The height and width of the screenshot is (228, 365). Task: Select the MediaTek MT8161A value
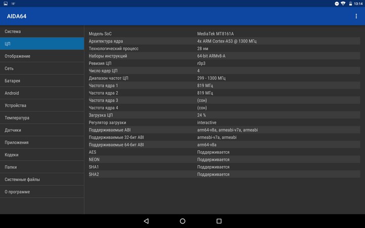coord(215,34)
